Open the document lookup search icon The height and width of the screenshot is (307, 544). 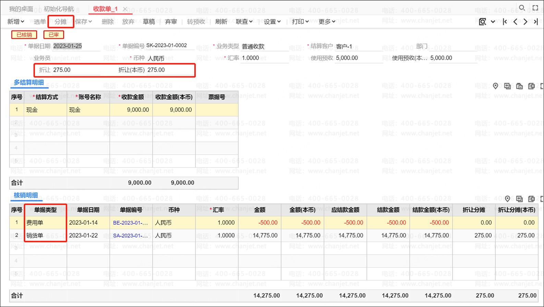point(482,22)
